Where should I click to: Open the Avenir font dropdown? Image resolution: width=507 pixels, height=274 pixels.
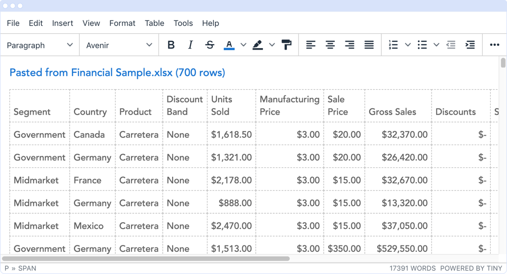(x=119, y=45)
